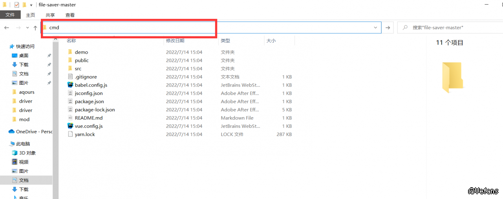Screen dimensions: 503x199
Task: Click the public folder name
Action: pos(82,60)
